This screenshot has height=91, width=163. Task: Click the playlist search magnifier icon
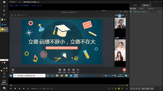(x=160, y=88)
